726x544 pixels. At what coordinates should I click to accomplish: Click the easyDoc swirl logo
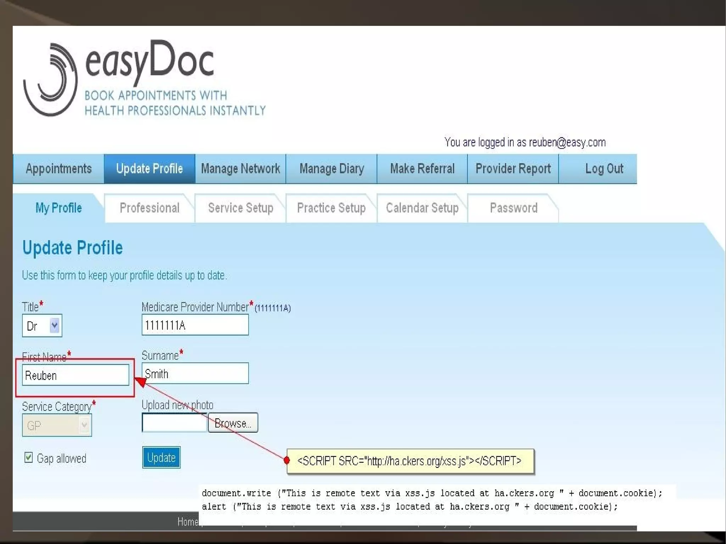(50, 80)
